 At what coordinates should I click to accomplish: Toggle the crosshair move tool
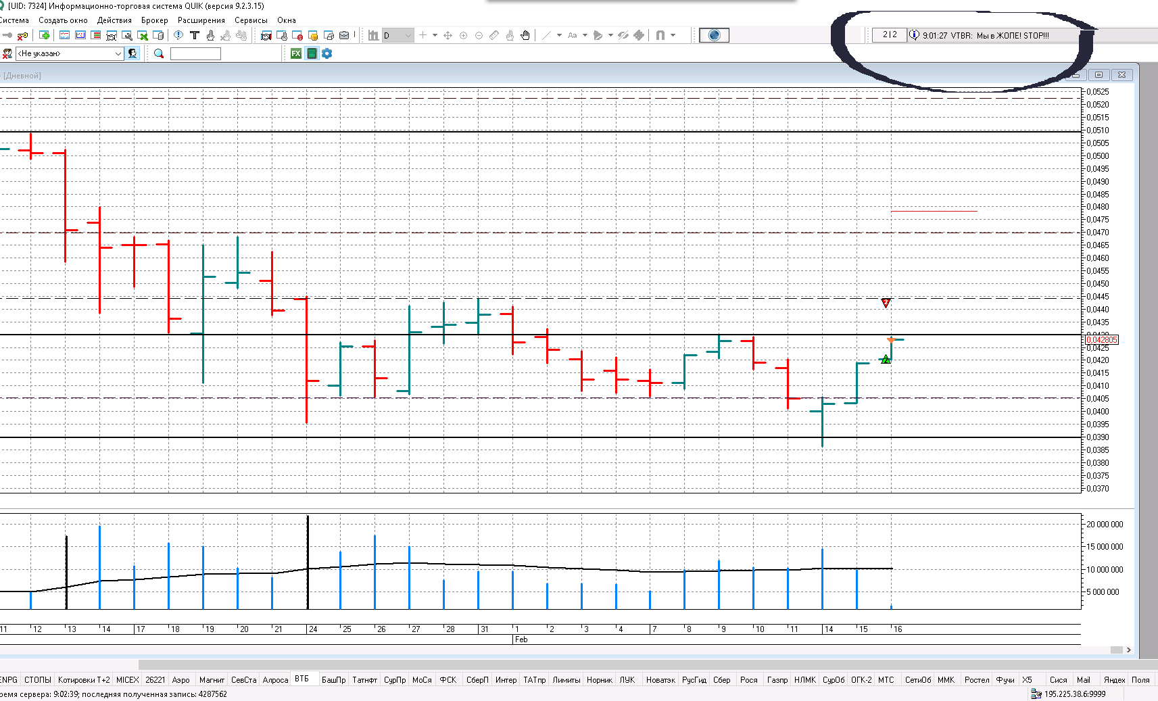[448, 36]
